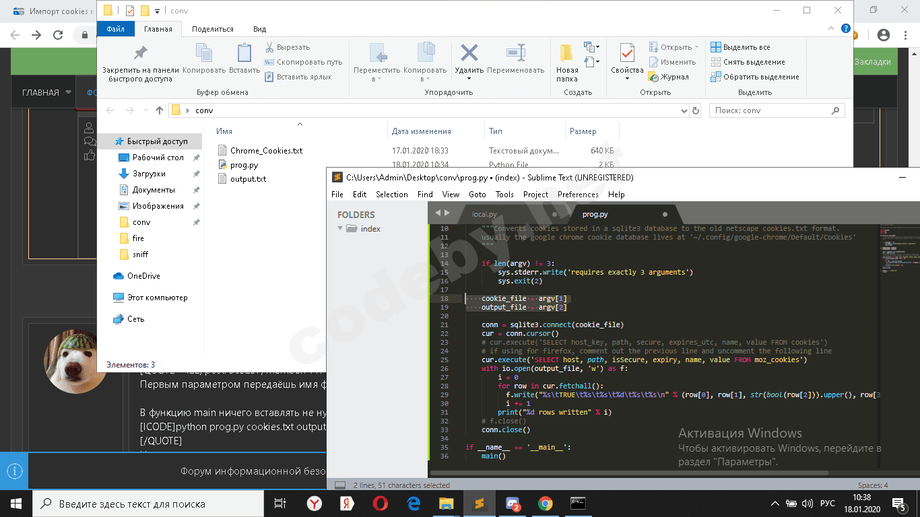Click the Rename icon in the ribbon
The image size is (920, 517).
click(x=515, y=54)
